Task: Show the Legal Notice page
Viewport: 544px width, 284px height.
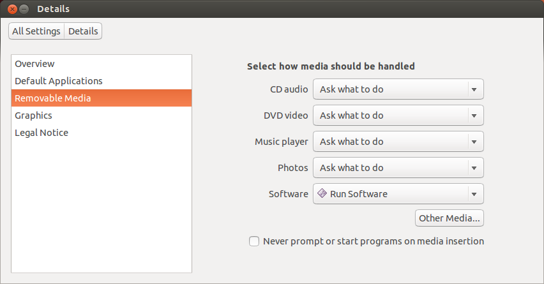Action: click(x=42, y=133)
